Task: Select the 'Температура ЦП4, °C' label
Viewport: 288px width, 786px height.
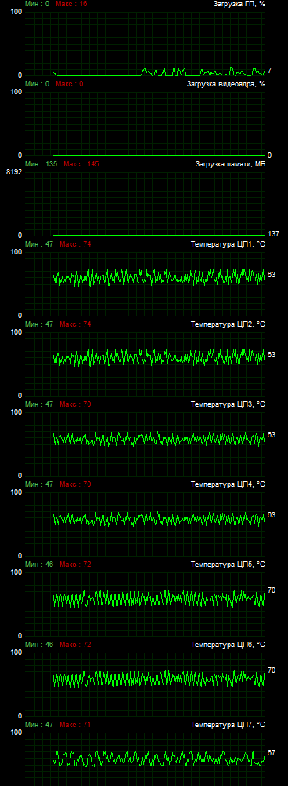Action: (x=228, y=484)
